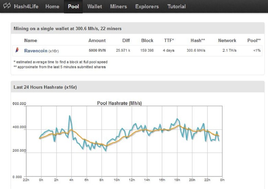The width and height of the screenshot is (268, 189).
Task: Click the footnote about estimated average time
Action: [60, 62]
